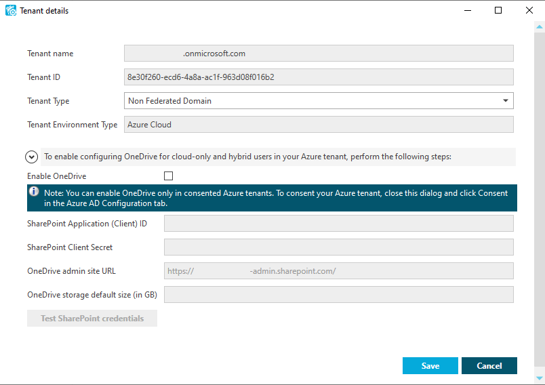The height and width of the screenshot is (385, 545).
Task: Minimize the Tenant details window
Action: (468, 10)
